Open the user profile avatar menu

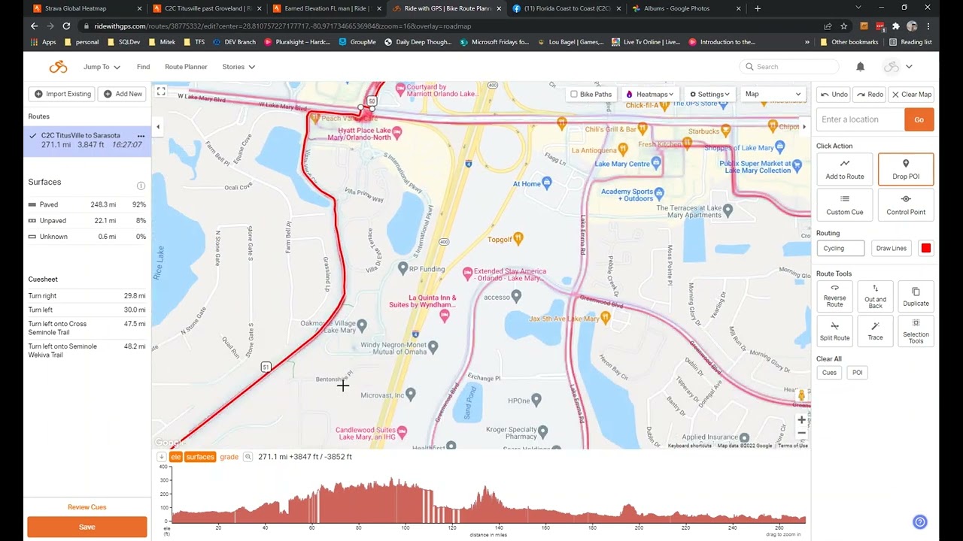[898, 67]
